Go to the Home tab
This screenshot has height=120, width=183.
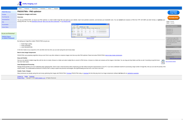[x=20, y=9]
